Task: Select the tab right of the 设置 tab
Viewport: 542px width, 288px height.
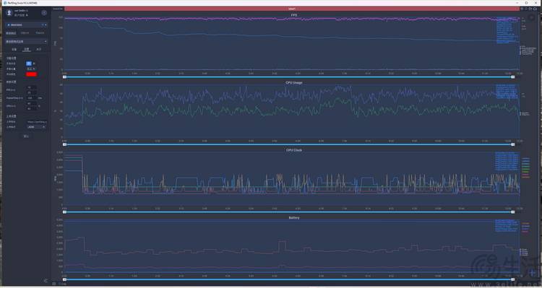Action: 39,49
